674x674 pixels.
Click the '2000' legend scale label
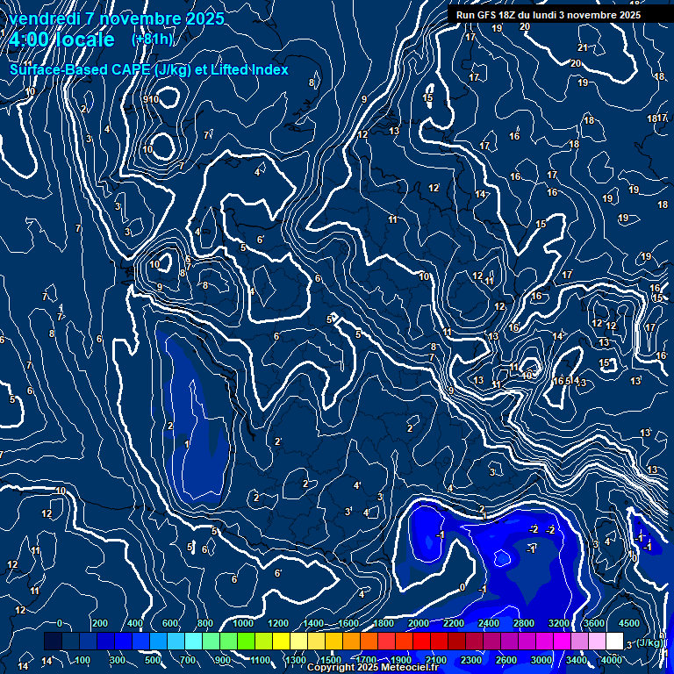419,623
